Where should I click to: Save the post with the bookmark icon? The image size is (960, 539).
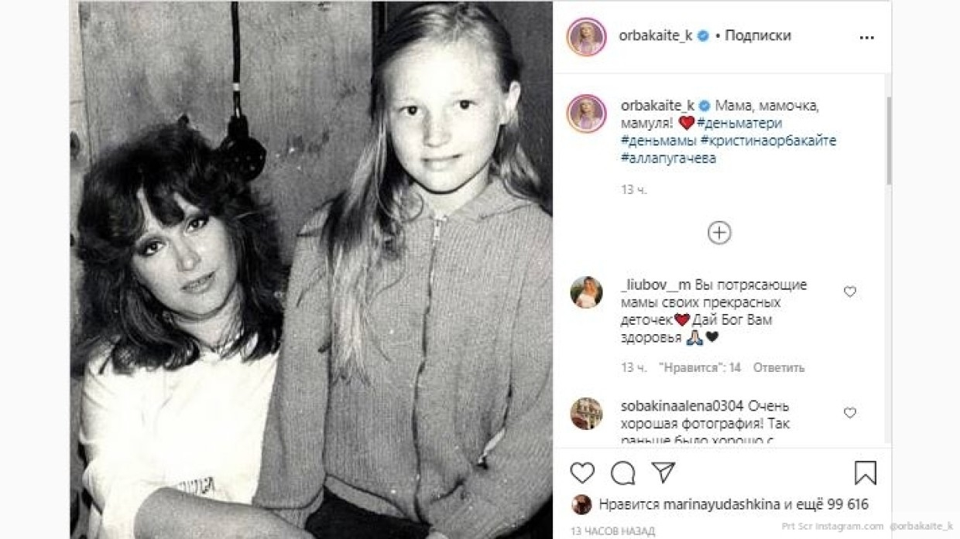coord(866,472)
